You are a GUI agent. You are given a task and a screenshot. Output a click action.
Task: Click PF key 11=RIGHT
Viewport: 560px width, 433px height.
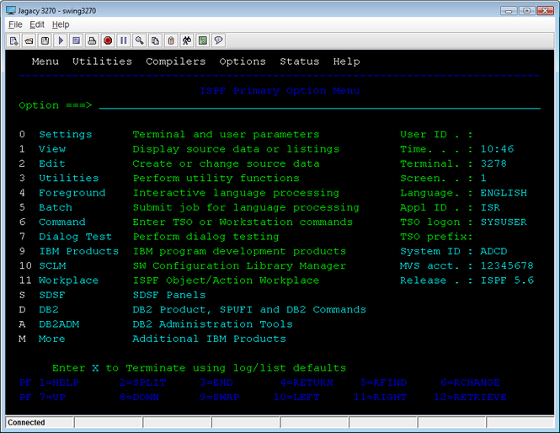coord(380,398)
